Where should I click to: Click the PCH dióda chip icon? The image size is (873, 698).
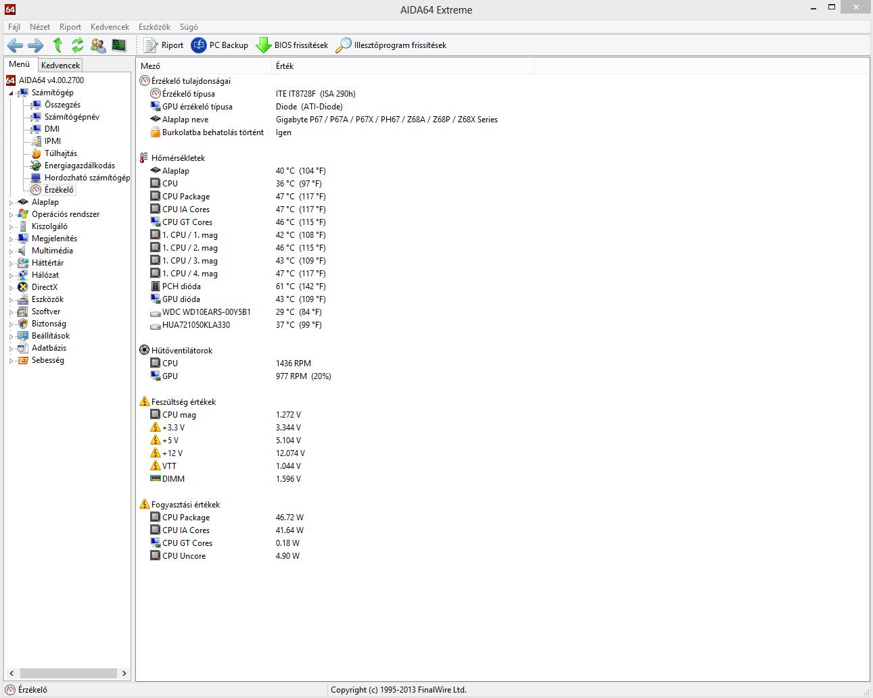click(x=155, y=286)
